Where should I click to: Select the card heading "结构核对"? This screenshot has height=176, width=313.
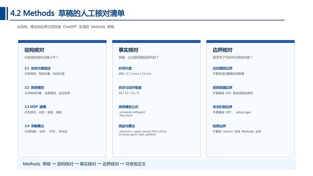[x=34, y=50]
